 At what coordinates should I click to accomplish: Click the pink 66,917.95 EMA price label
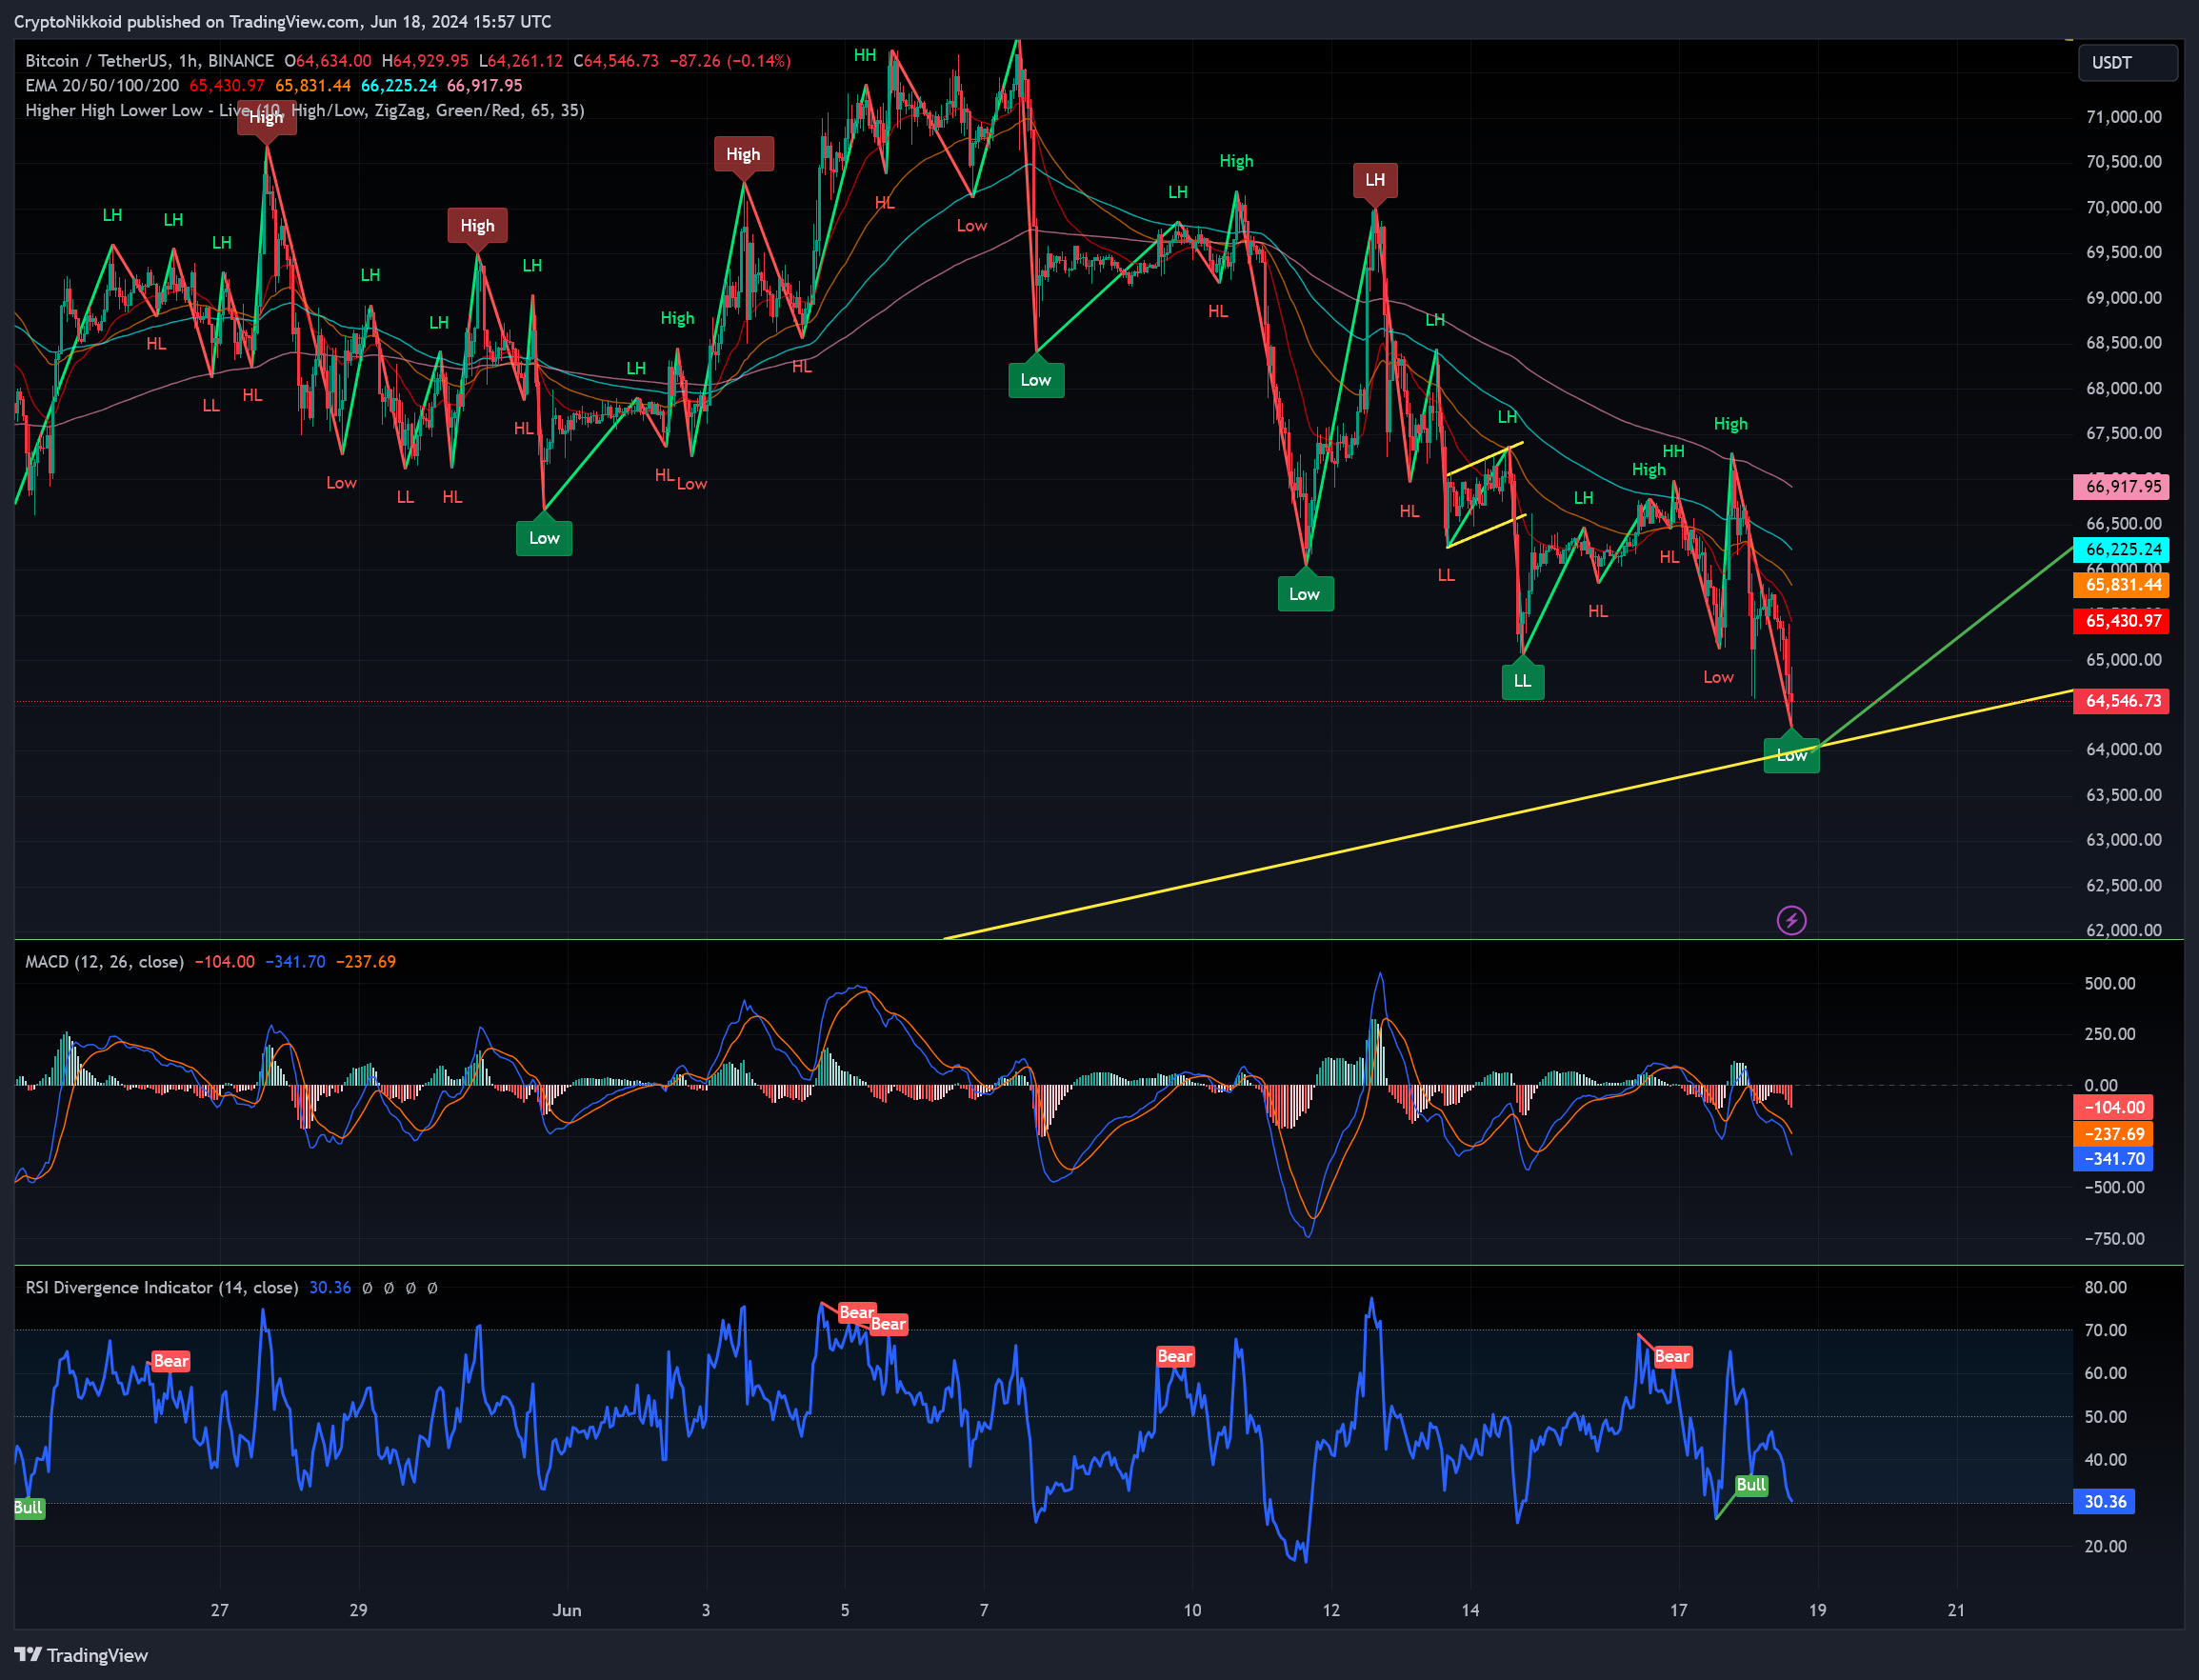[2121, 487]
